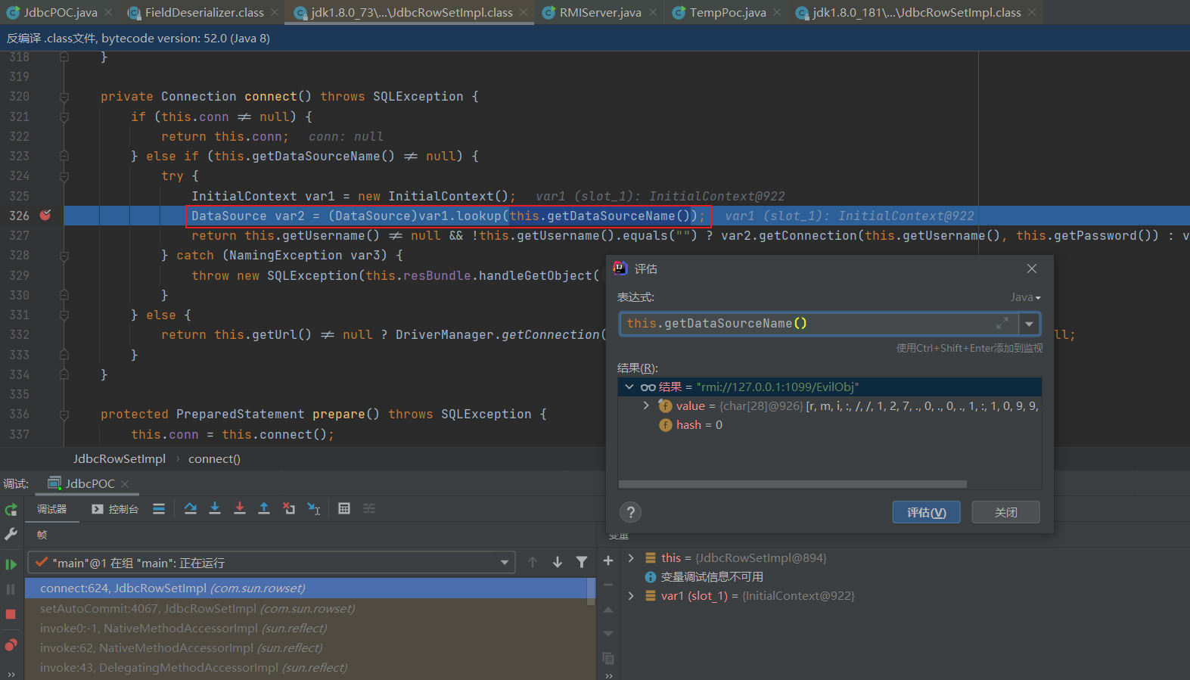Click the Run to Cursor icon
The width and height of the screenshot is (1190, 680).
point(314,509)
